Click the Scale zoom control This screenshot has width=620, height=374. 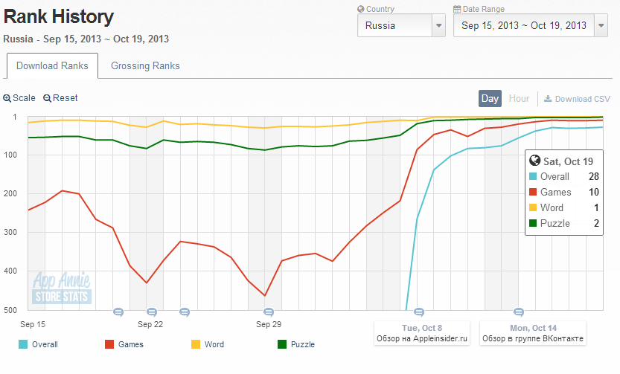coord(19,98)
